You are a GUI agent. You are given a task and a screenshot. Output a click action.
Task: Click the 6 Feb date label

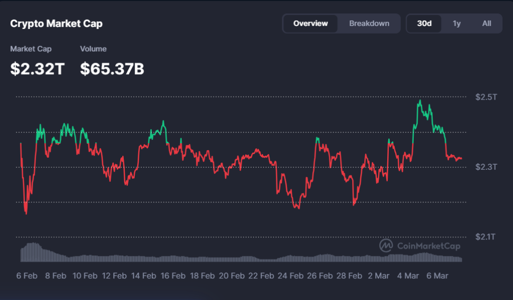[26, 276]
